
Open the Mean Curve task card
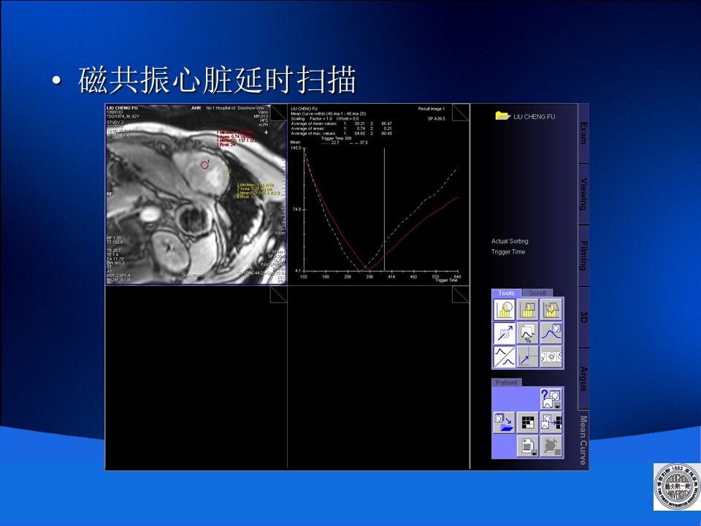(x=583, y=440)
